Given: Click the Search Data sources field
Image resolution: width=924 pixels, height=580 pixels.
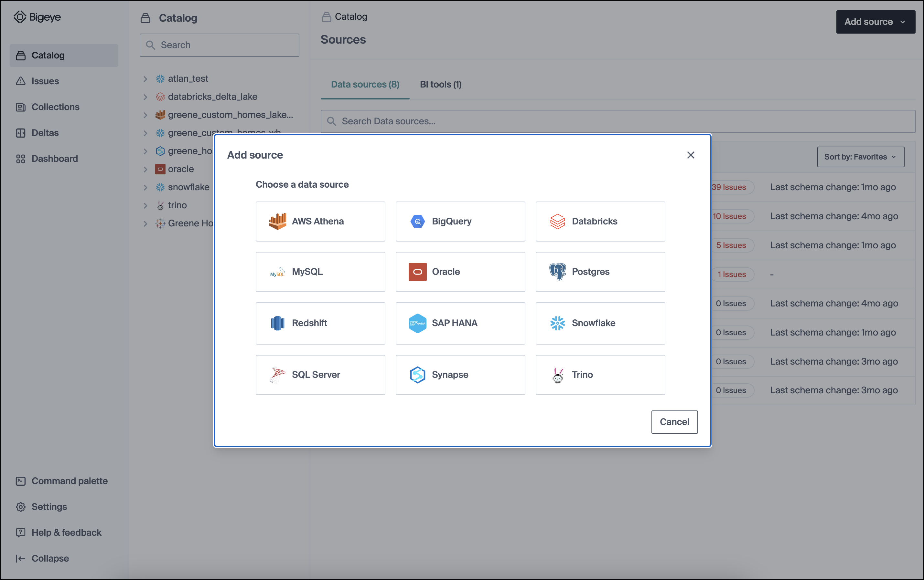Looking at the screenshot, I should pyautogui.click(x=618, y=121).
